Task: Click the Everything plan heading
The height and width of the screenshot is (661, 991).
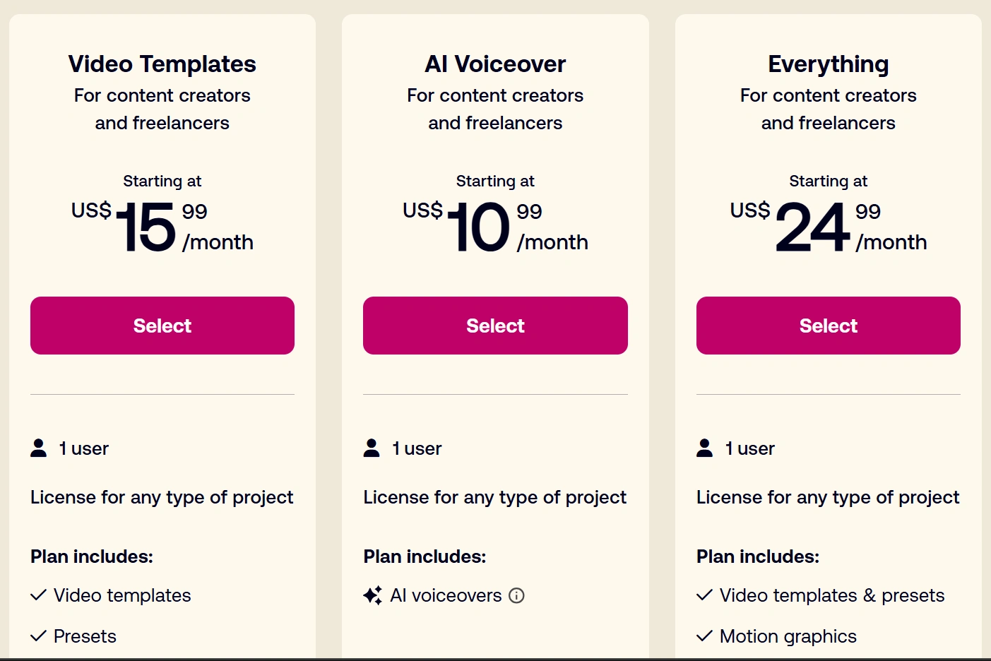Action: [828, 64]
